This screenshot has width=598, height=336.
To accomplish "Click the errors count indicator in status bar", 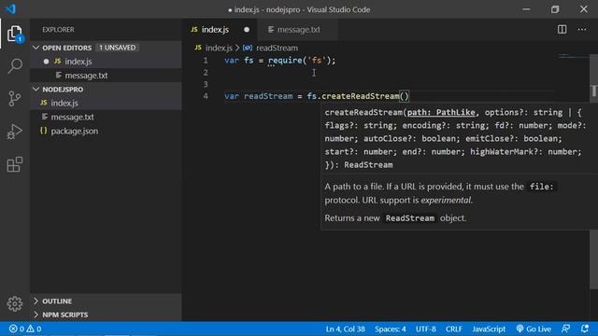I will coord(17,329).
